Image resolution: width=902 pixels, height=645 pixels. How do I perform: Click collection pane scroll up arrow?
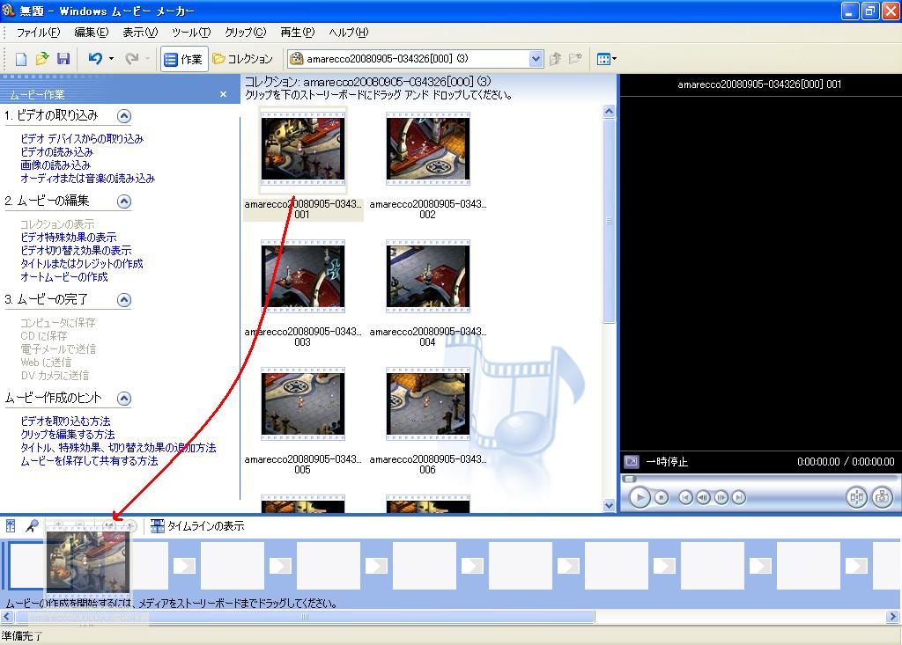610,111
